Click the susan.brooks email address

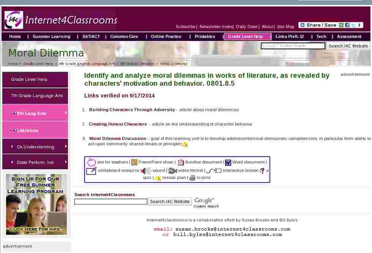tap(233, 229)
